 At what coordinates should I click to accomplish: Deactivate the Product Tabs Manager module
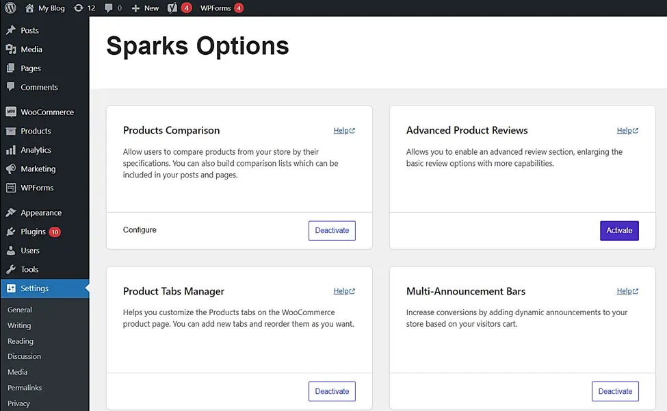(332, 391)
